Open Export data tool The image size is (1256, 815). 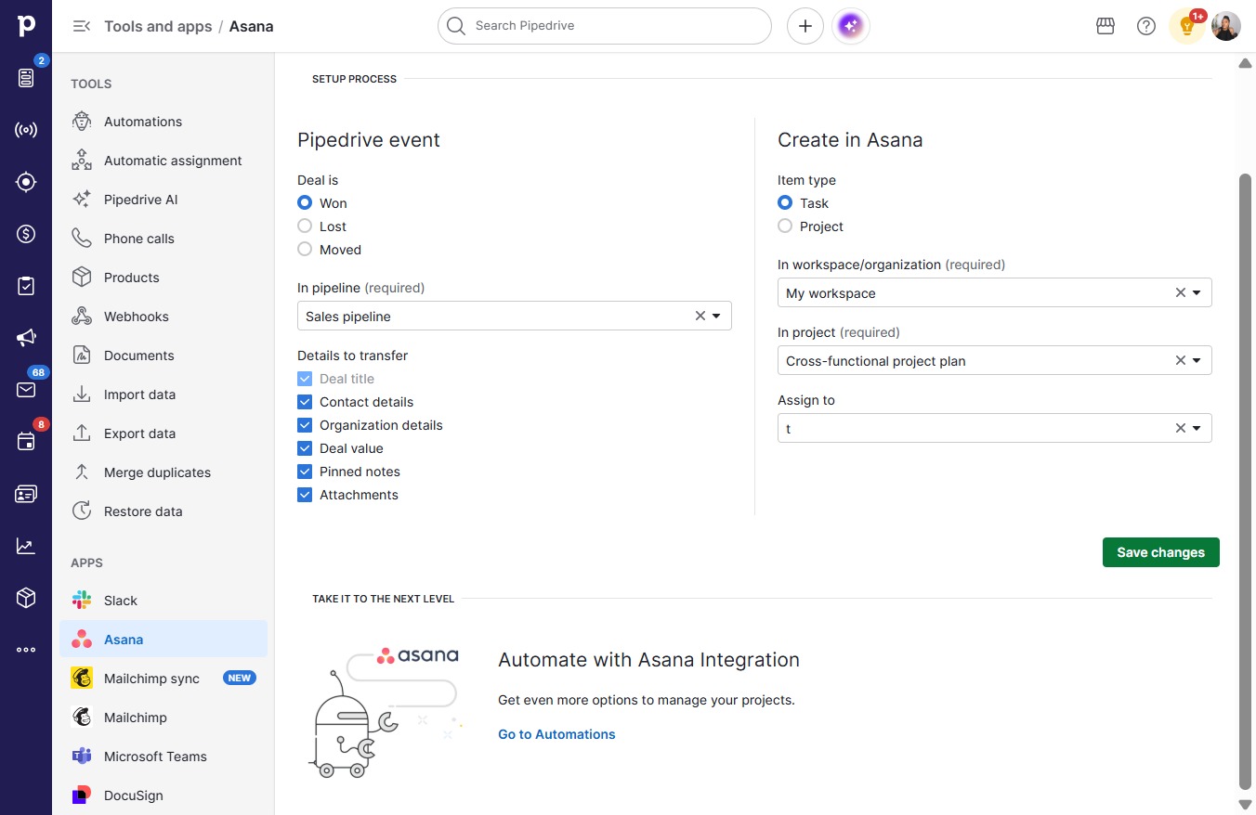click(x=164, y=433)
